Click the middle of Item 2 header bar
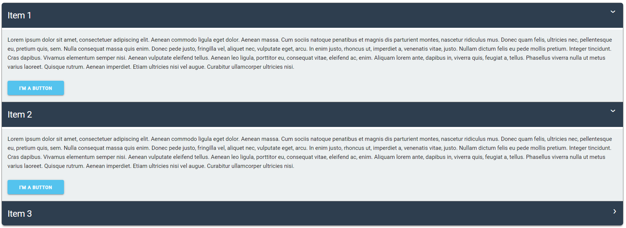The height and width of the screenshot is (228, 626). click(312, 115)
